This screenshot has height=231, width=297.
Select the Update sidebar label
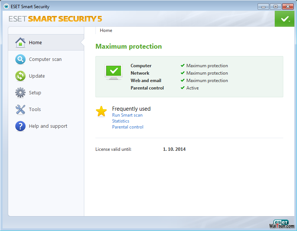point(37,76)
